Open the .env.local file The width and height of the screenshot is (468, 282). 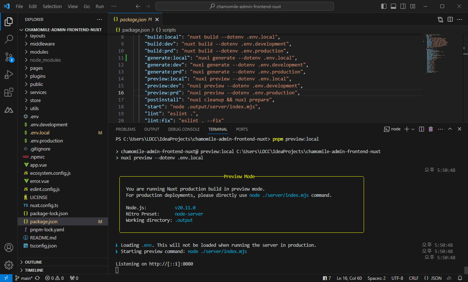(x=63, y=133)
